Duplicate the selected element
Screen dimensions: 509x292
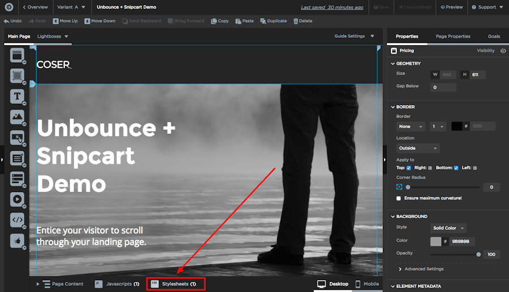pos(273,21)
